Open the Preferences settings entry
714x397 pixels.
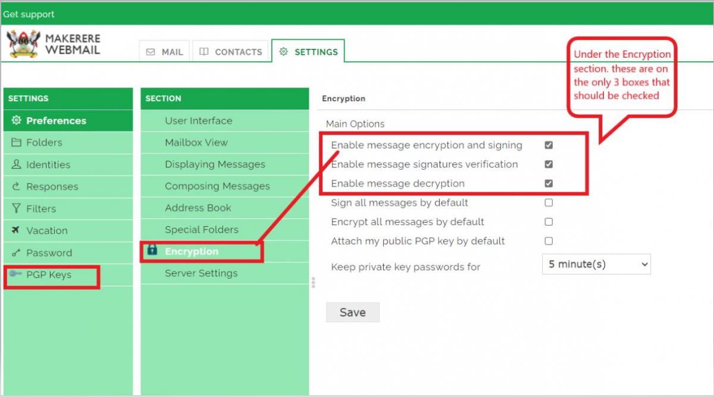pyautogui.click(x=68, y=120)
